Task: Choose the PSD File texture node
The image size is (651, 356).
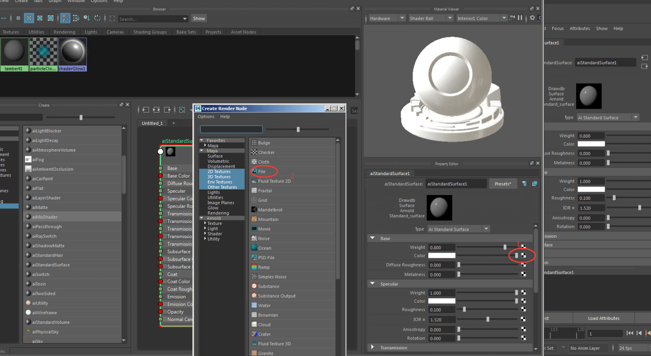Action: (266, 258)
